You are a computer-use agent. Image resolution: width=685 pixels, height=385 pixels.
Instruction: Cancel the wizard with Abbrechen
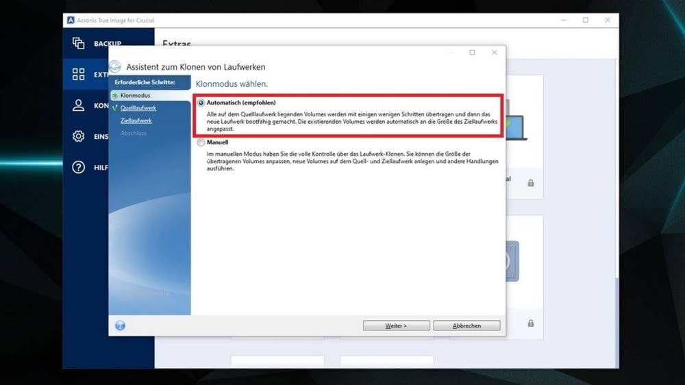coord(466,326)
